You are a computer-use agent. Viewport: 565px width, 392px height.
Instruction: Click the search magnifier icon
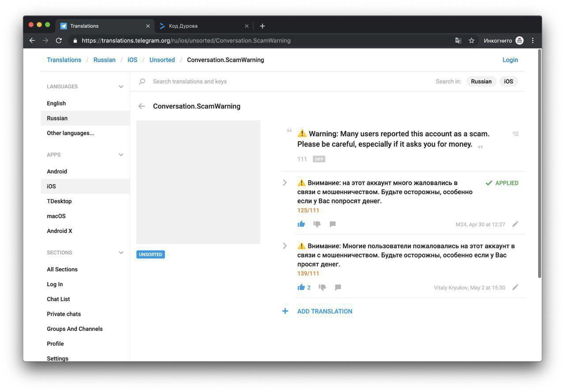142,82
